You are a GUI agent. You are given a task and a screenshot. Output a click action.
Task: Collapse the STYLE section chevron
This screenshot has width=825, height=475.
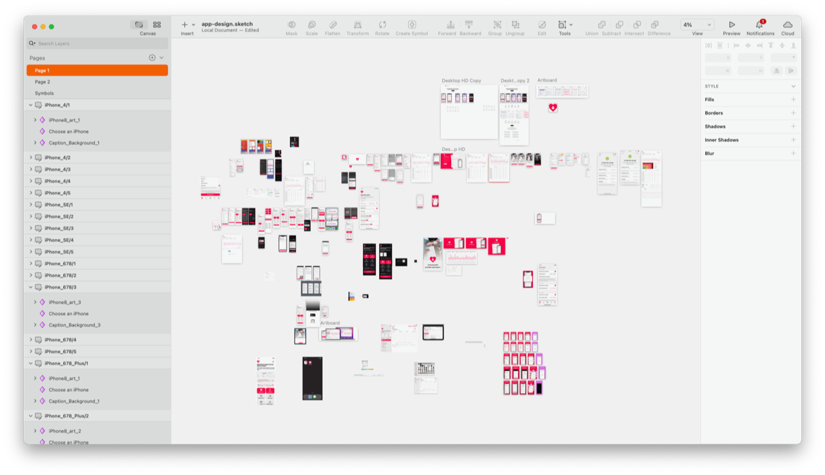(x=793, y=86)
